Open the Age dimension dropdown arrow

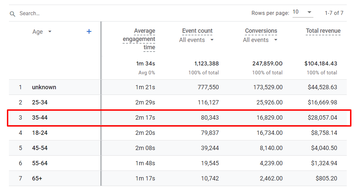tap(49, 32)
